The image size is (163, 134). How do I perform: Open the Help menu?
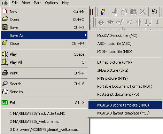pyautogui.click(x=66, y=3)
